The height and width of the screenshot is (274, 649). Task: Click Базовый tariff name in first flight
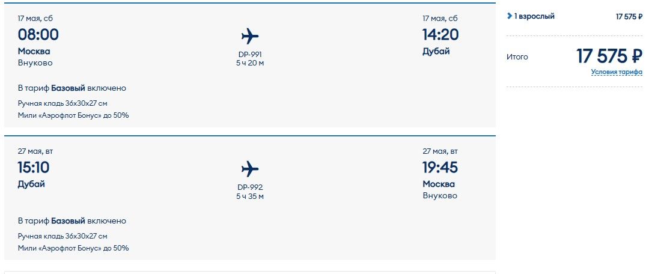(x=68, y=88)
